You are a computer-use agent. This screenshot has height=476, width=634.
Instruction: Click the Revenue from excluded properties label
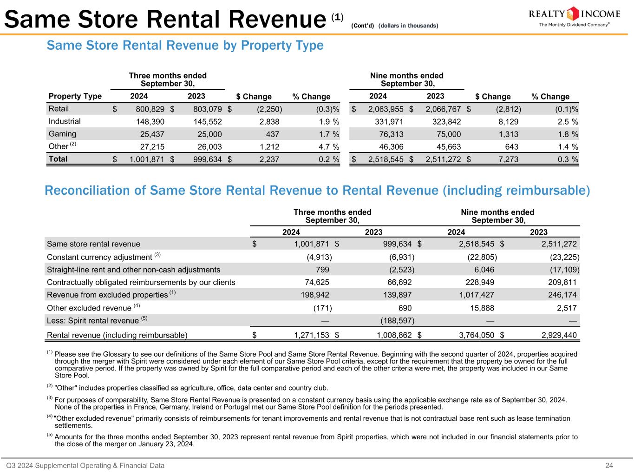pos(107,295)
